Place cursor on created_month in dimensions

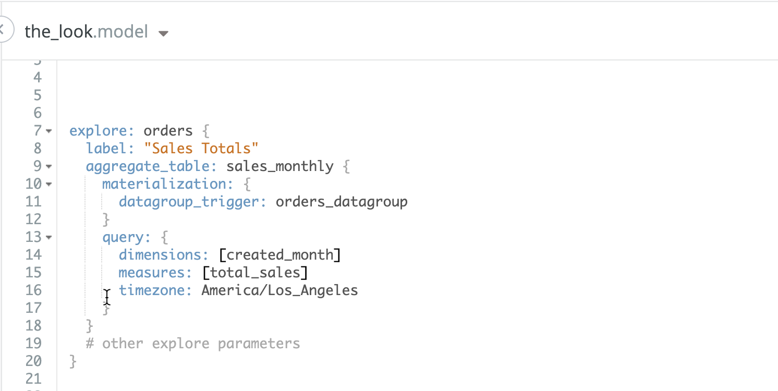(279, 254)
